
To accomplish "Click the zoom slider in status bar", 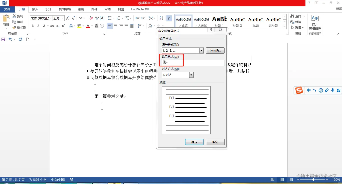I will click(x=313, y=180).
